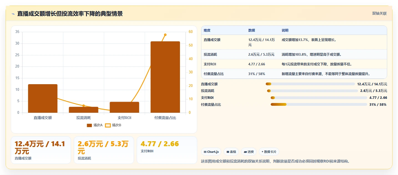Click the 付费流量占比 progress bar
Viewport: 398px width, 175px height.
click(x=319, y=104)
